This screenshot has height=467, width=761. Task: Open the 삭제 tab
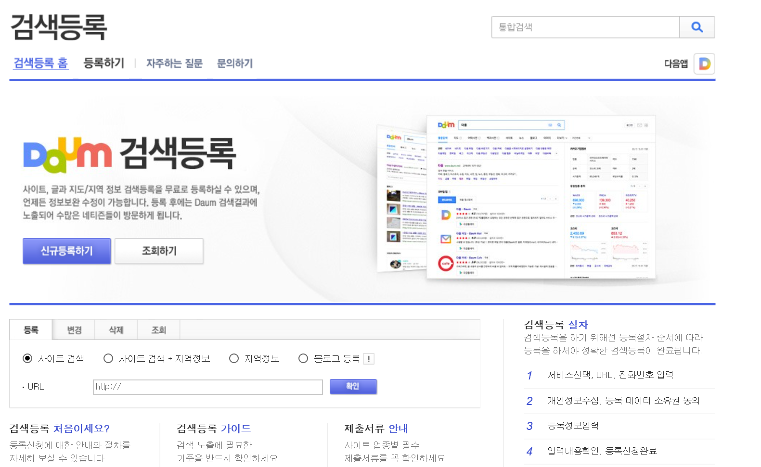116,330
